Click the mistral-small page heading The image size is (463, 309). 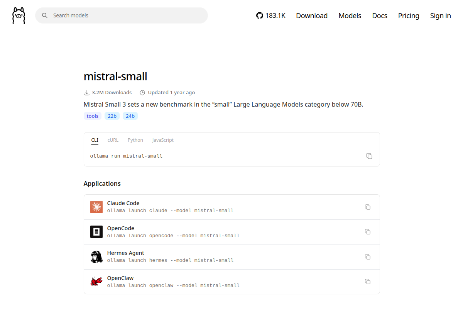[115, 76]
